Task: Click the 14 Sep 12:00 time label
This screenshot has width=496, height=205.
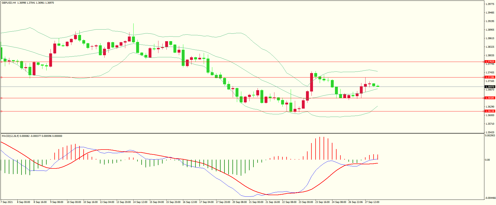Action: (x=140, y=202)
